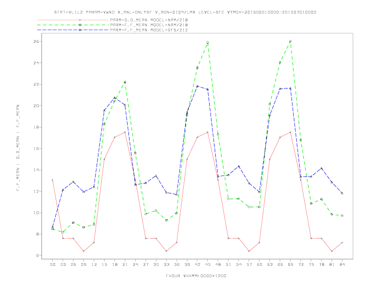Click x-axis forecast hour label 69

click(x=291, y=264)
